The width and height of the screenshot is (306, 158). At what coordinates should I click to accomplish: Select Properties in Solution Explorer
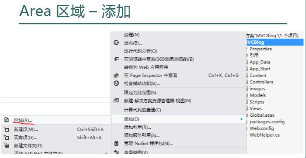[260, 49]
